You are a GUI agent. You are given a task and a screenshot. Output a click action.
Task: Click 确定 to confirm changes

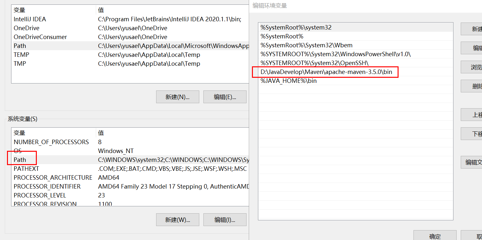pyautogui.click(x=435, y=236)
